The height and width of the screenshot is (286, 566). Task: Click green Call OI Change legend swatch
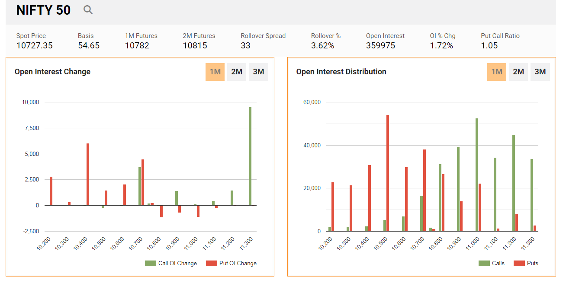(x=151, y=263)
